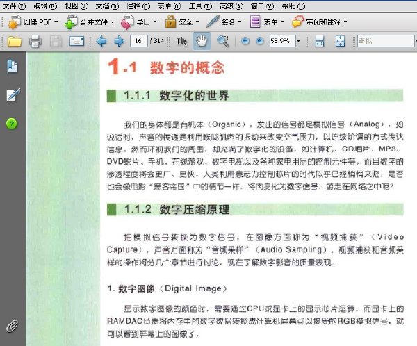The height and width of the screenshot is (346, 417).
Task: Open the 文件 menu
Action: pyautogui.click(x=14, y=6)
